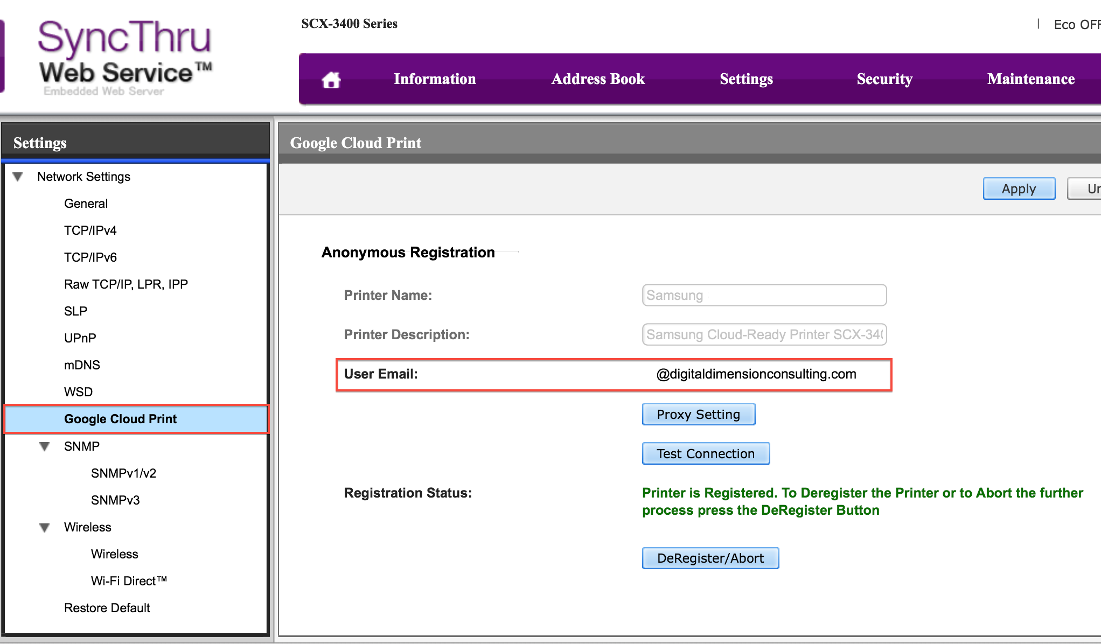1101x644 pixels.
Task: Click the SyncThru Web Service logo
Action: point(124,57)
